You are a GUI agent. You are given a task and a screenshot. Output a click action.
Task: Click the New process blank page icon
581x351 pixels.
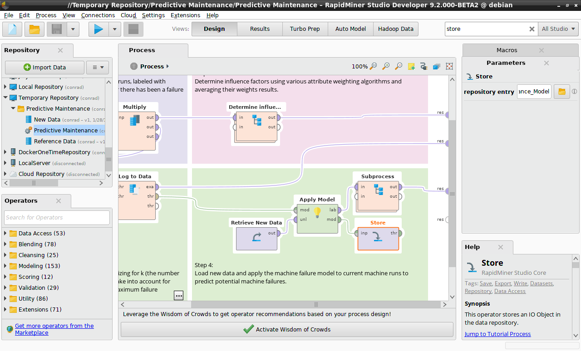(12, 29)
